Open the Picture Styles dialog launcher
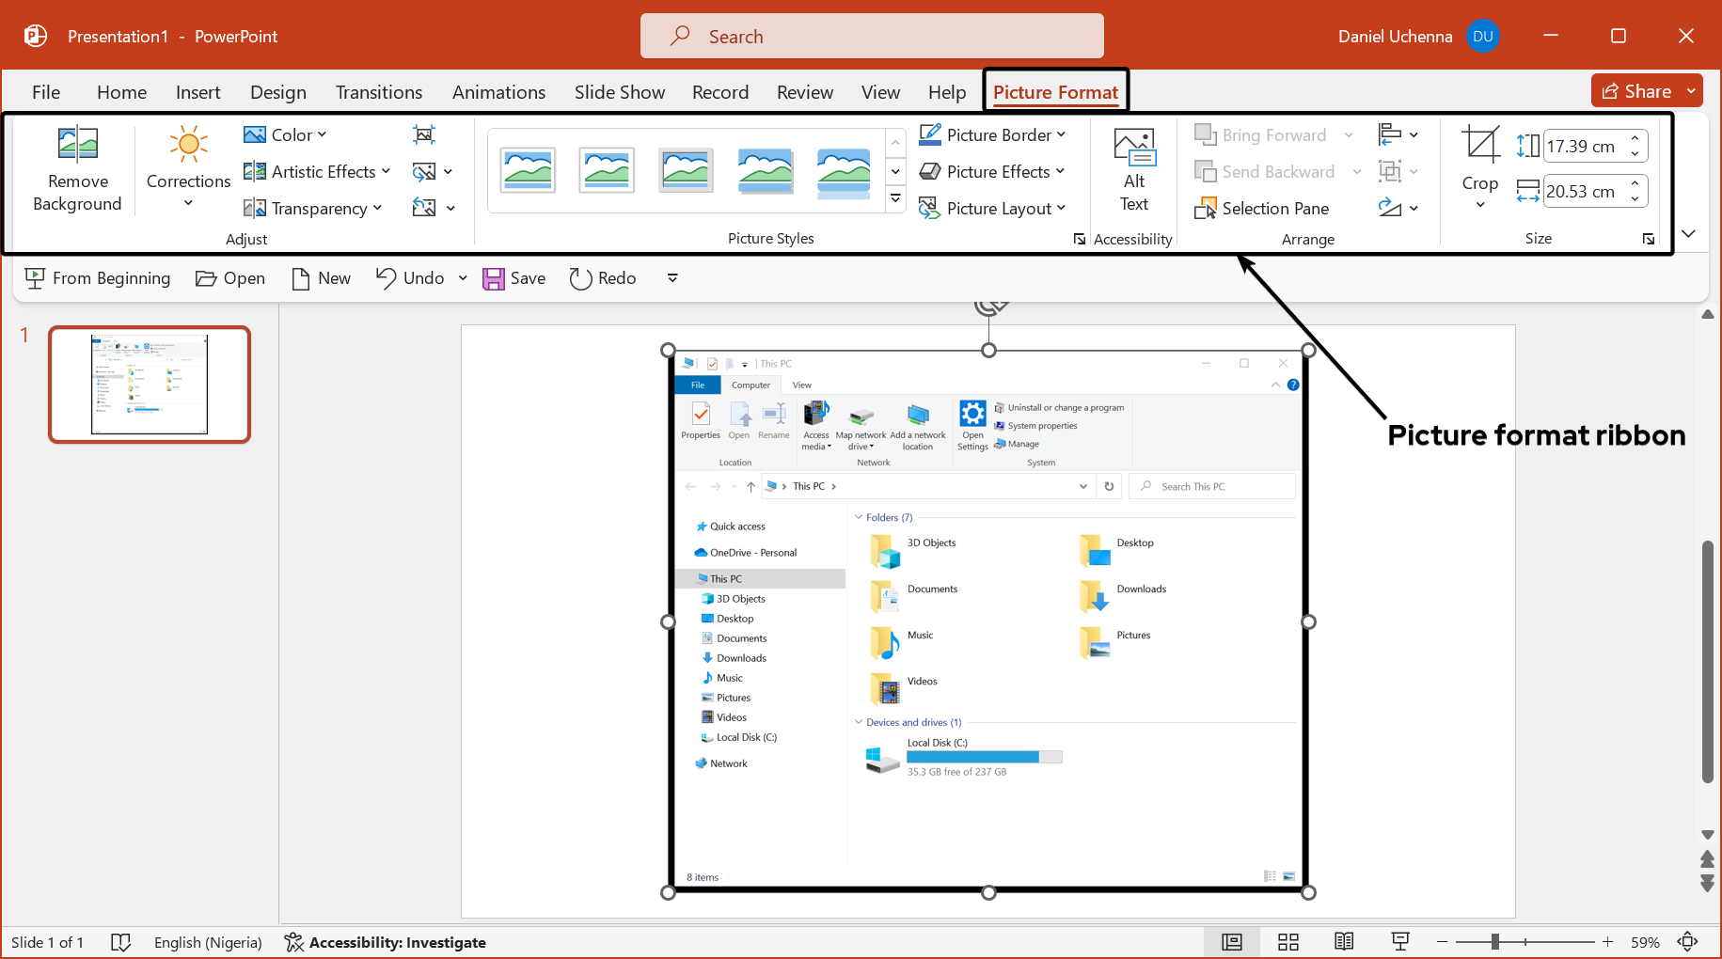The image size is (1722, 959). pyautogui.click(x=1079, y=239)
